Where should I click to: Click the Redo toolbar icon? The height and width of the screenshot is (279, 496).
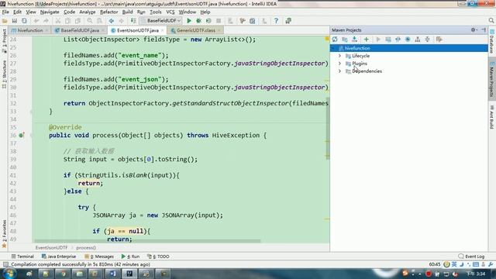(46, 21)
